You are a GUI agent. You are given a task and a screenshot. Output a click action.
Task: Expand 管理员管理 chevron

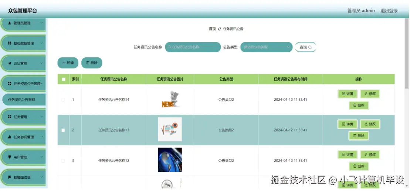coord(42,23)
